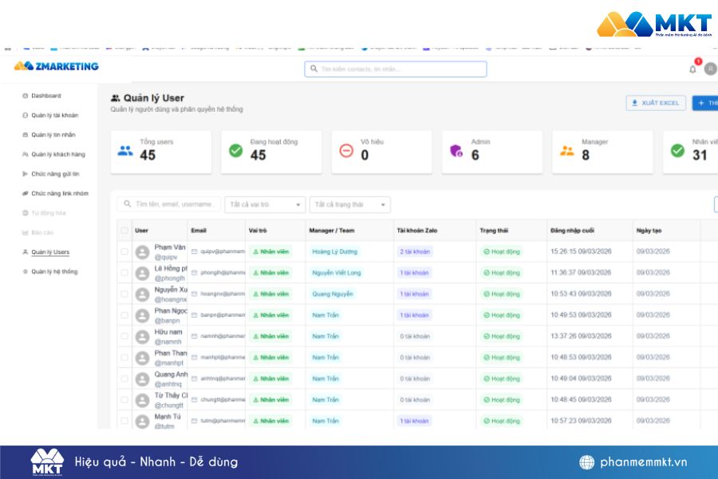
Task: Click the magnifier in user filter search
Action: pyautogui.click(x=128, y=204)
